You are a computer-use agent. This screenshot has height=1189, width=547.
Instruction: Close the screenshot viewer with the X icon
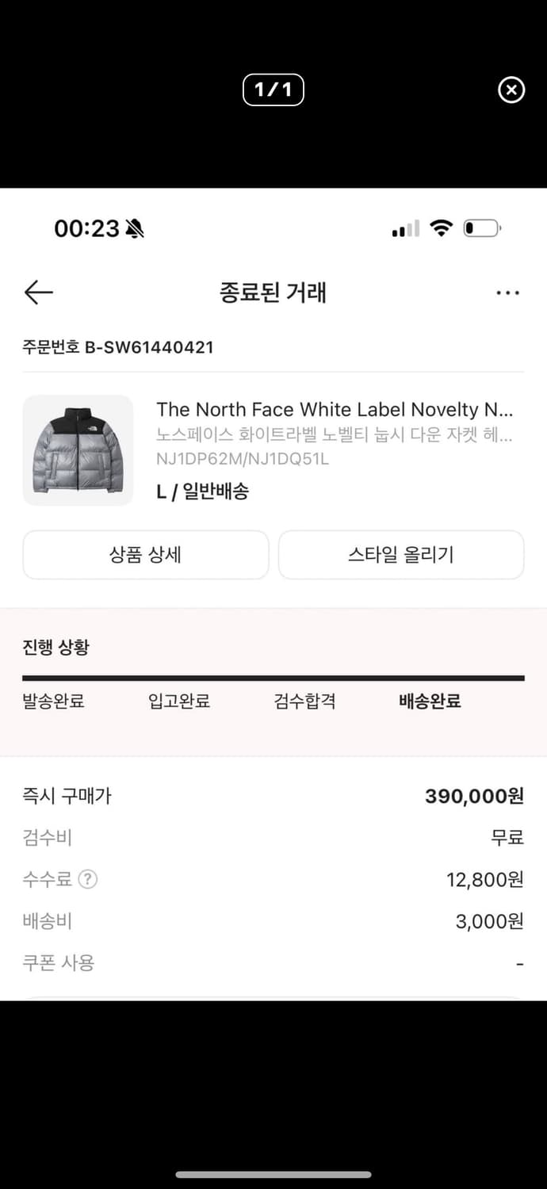[x=511, y=90]
